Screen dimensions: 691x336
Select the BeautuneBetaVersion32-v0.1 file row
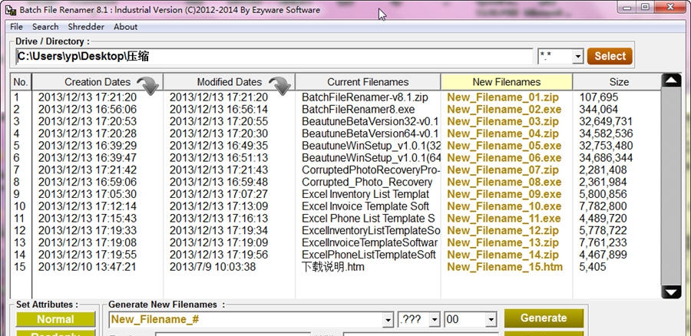(x=370, y=121)
